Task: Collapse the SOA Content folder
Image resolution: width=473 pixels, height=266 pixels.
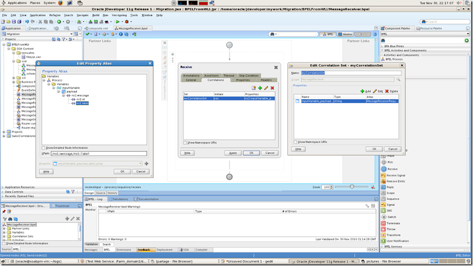Action: pos(9,49)
